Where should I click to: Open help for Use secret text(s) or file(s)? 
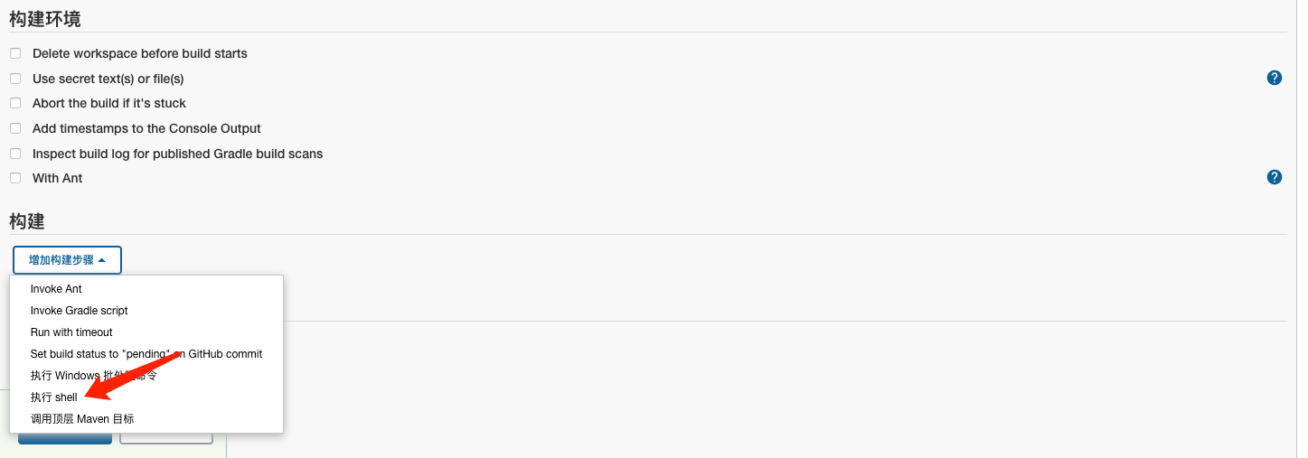1275,78
